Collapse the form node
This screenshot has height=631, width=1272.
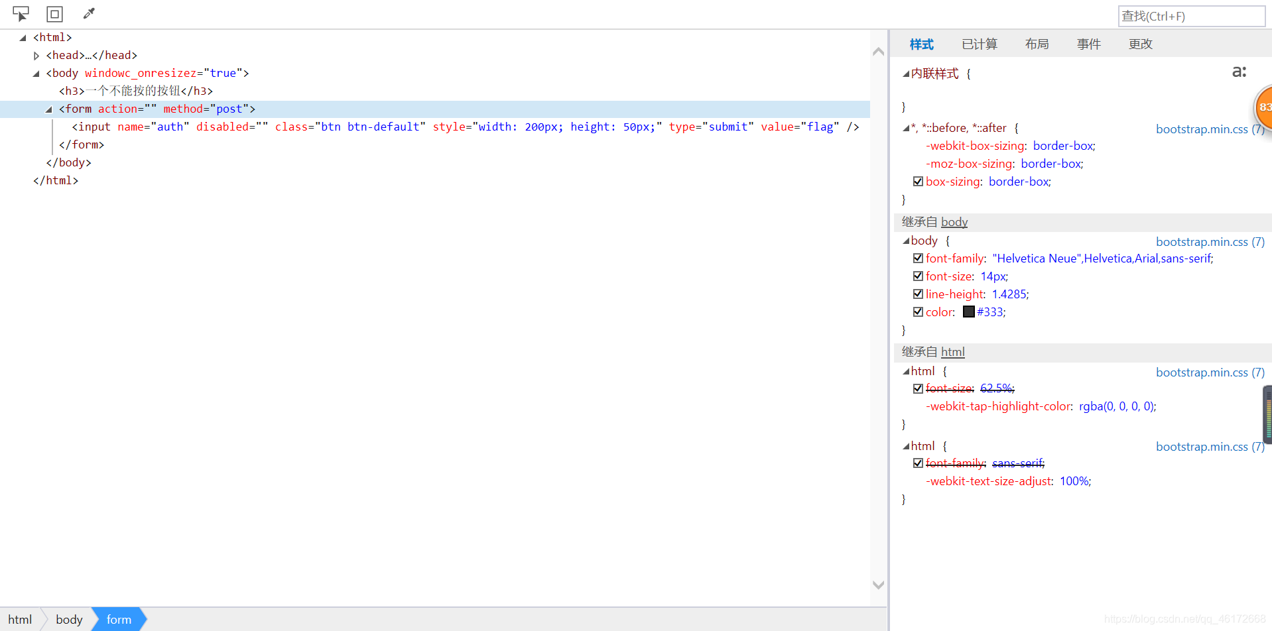[x=49, y=109]
